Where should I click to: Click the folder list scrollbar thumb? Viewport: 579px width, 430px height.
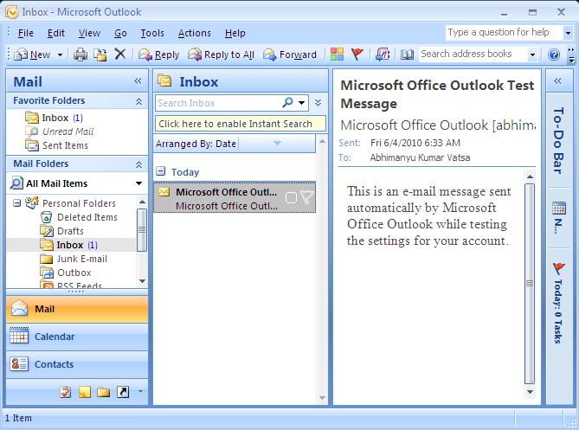coord(142,229)
